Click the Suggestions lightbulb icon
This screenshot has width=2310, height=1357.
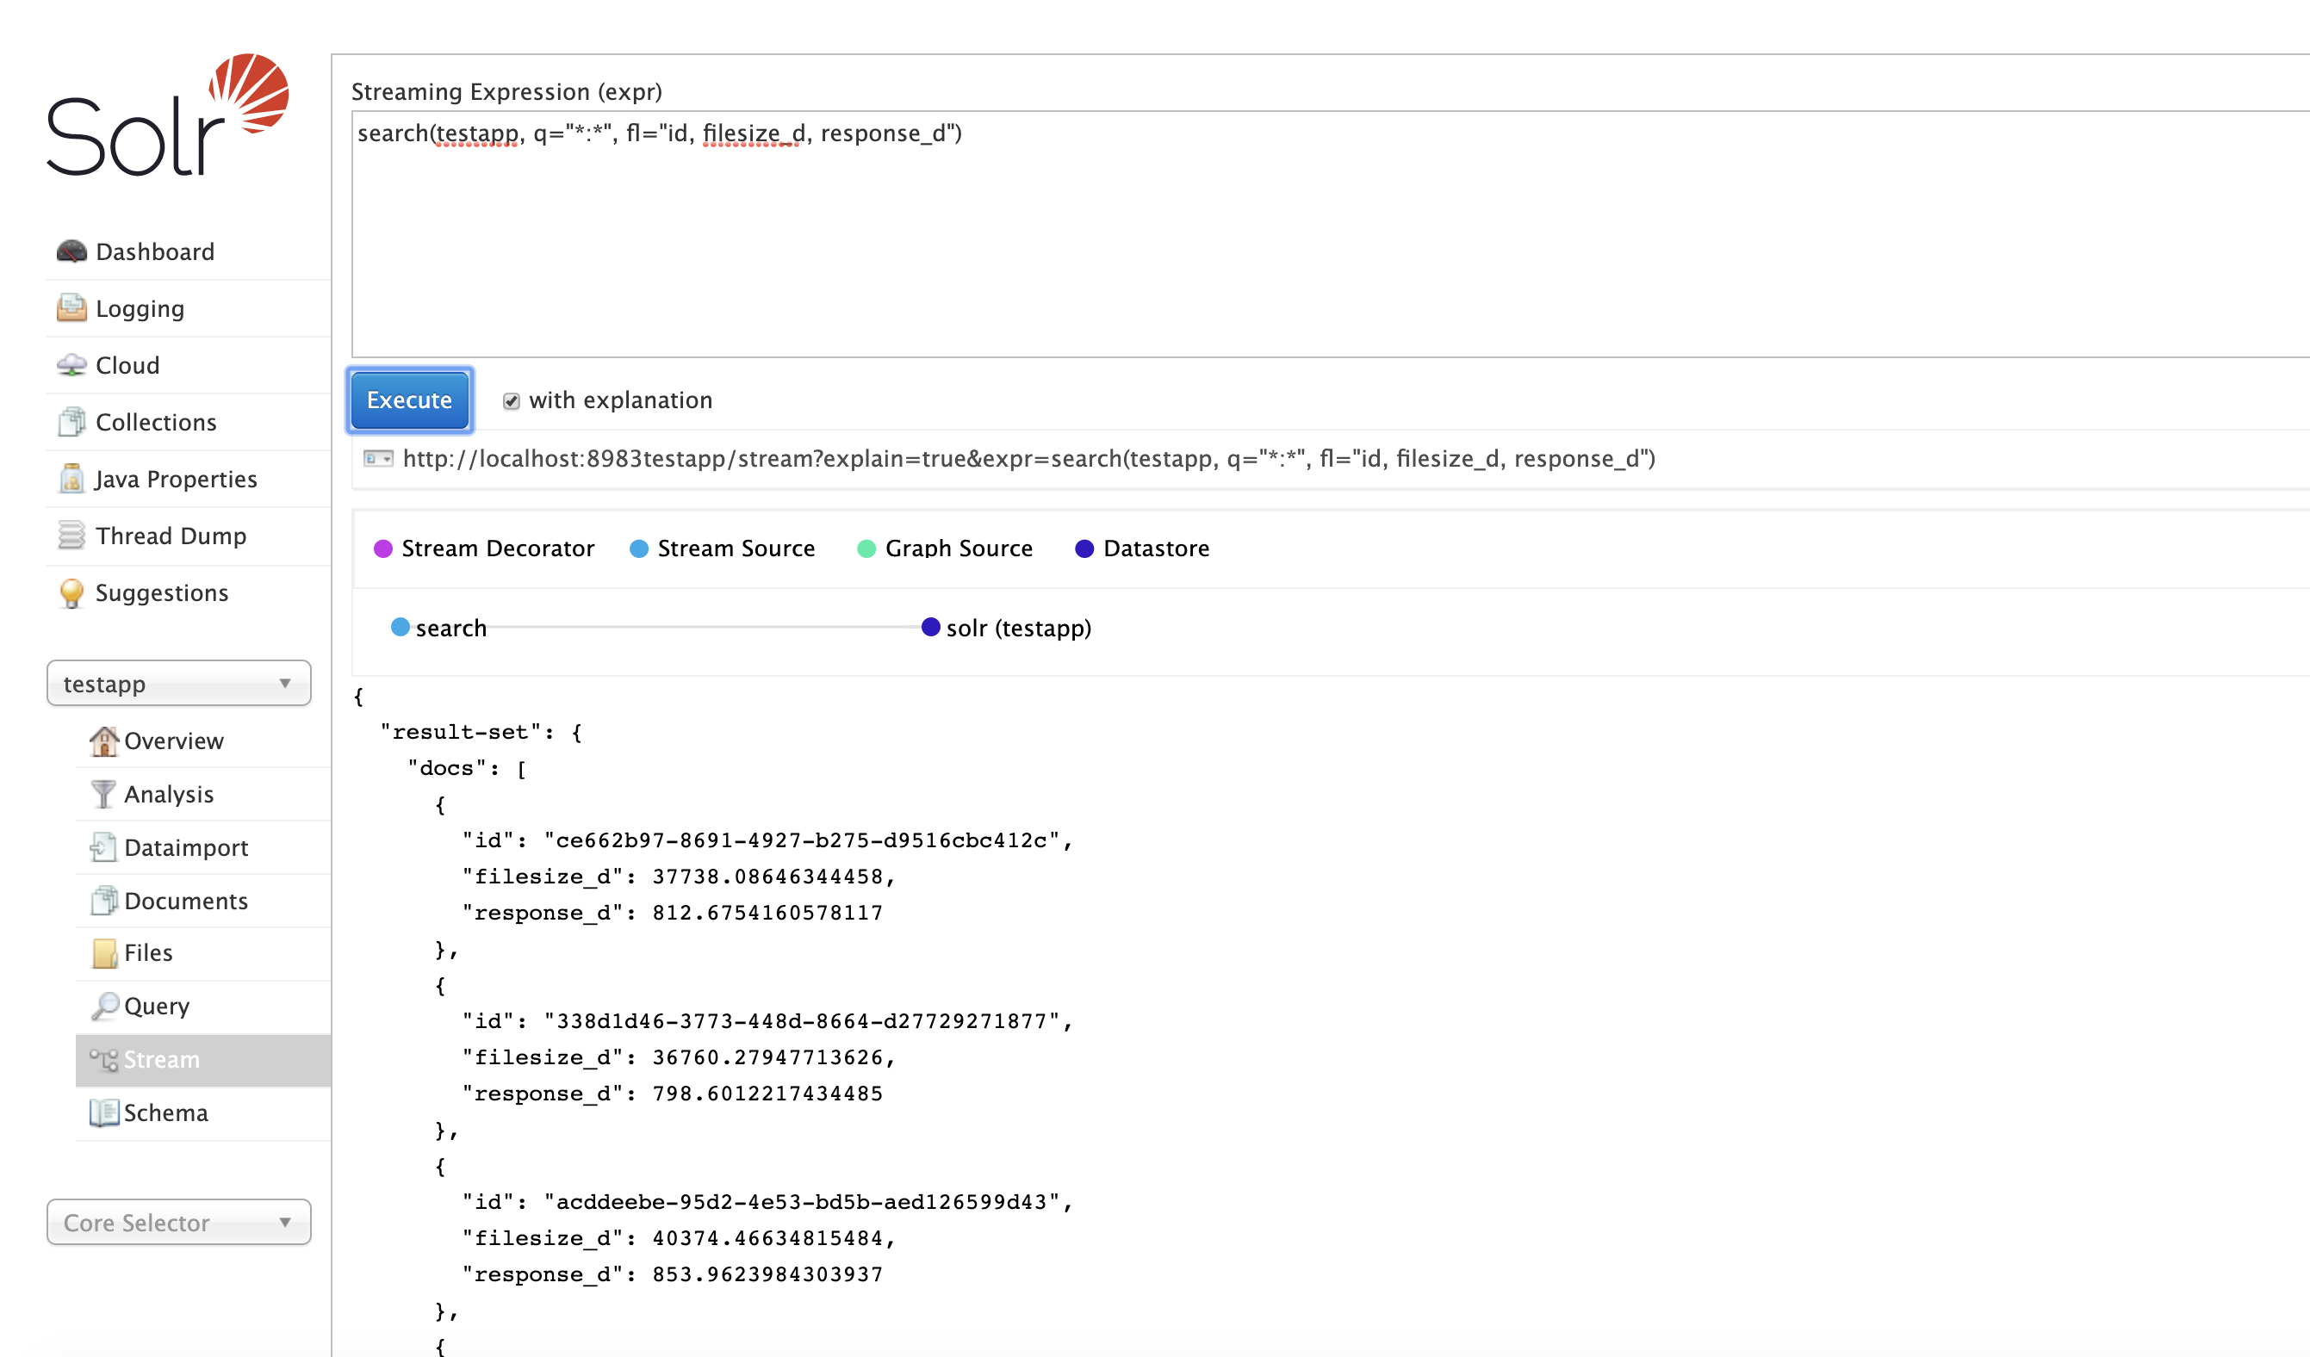coord(71,593)
